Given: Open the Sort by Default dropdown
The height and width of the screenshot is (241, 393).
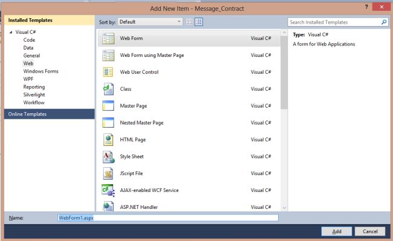Looking at the screenshot, I should (x=150, y=22).
